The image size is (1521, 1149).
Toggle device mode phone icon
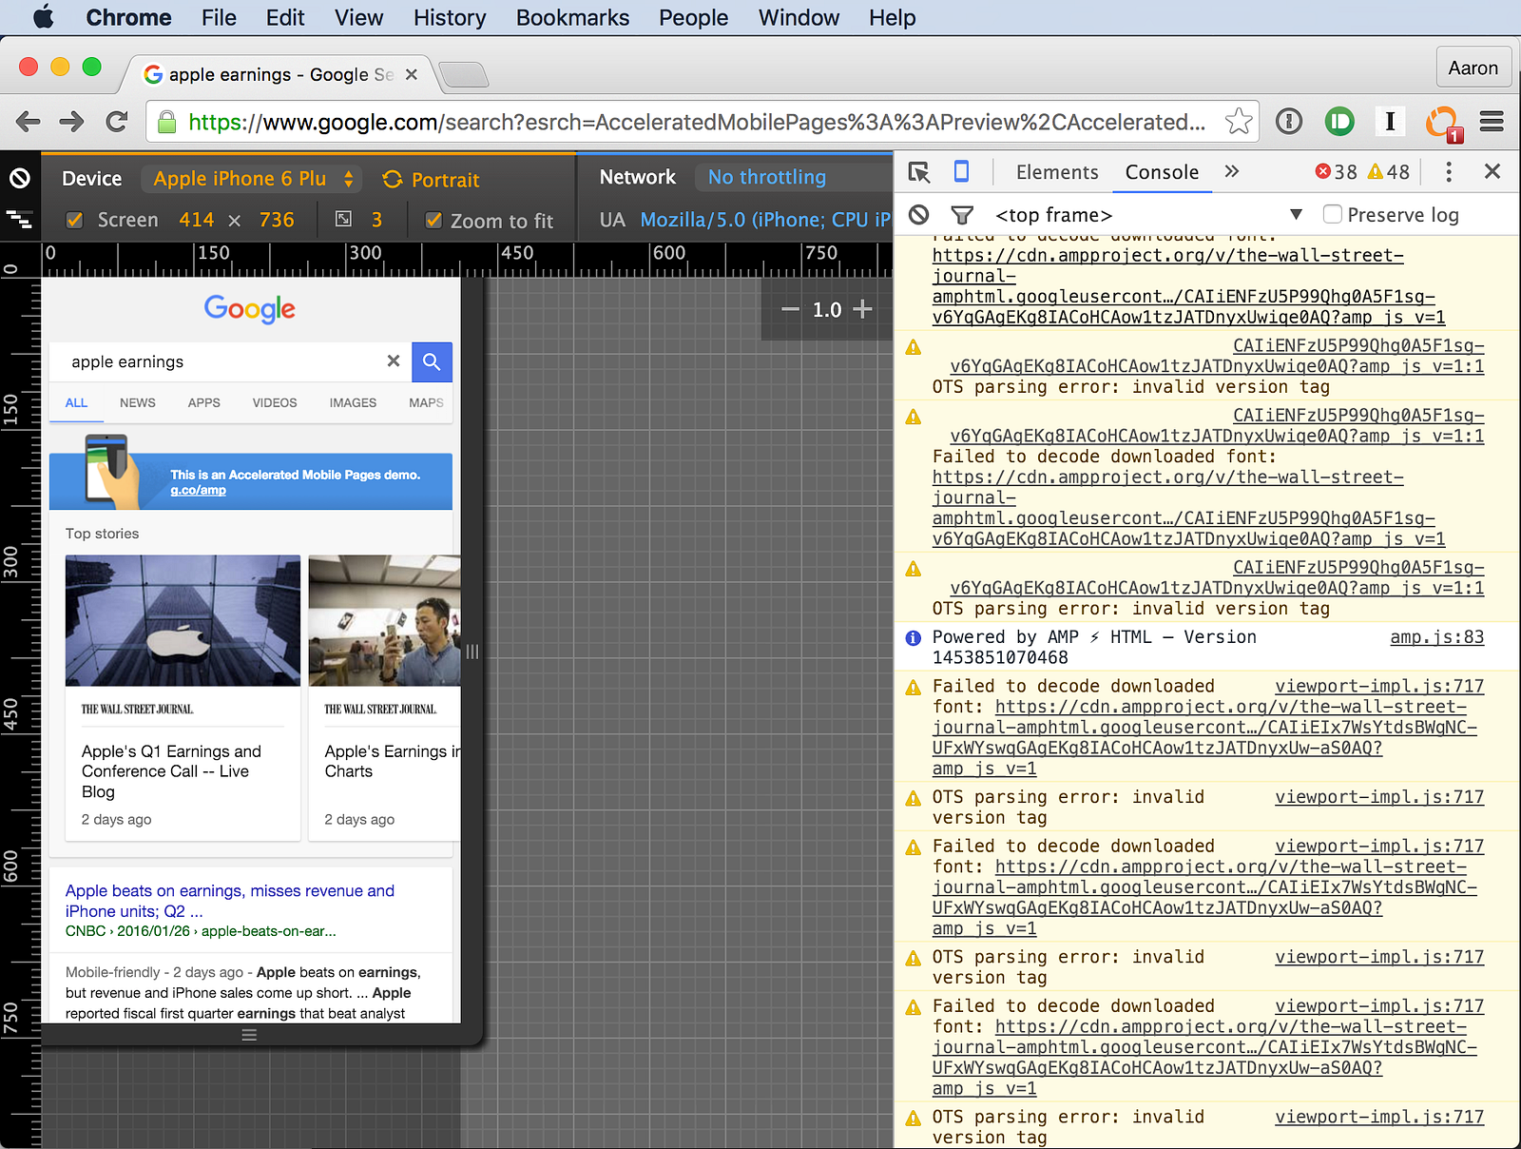[x=961, y=171]
